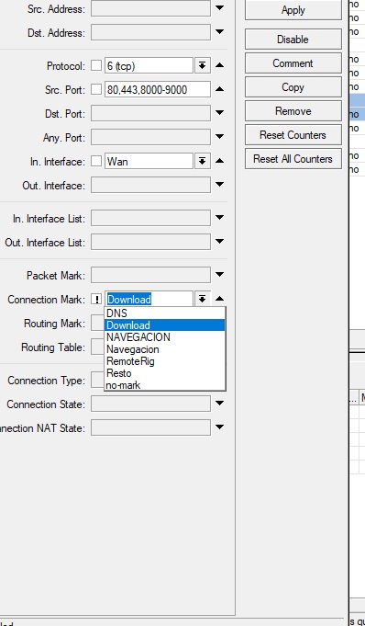Expand the Connection State field
This screenshot has width=365, height=626.
tap(219, 404)
